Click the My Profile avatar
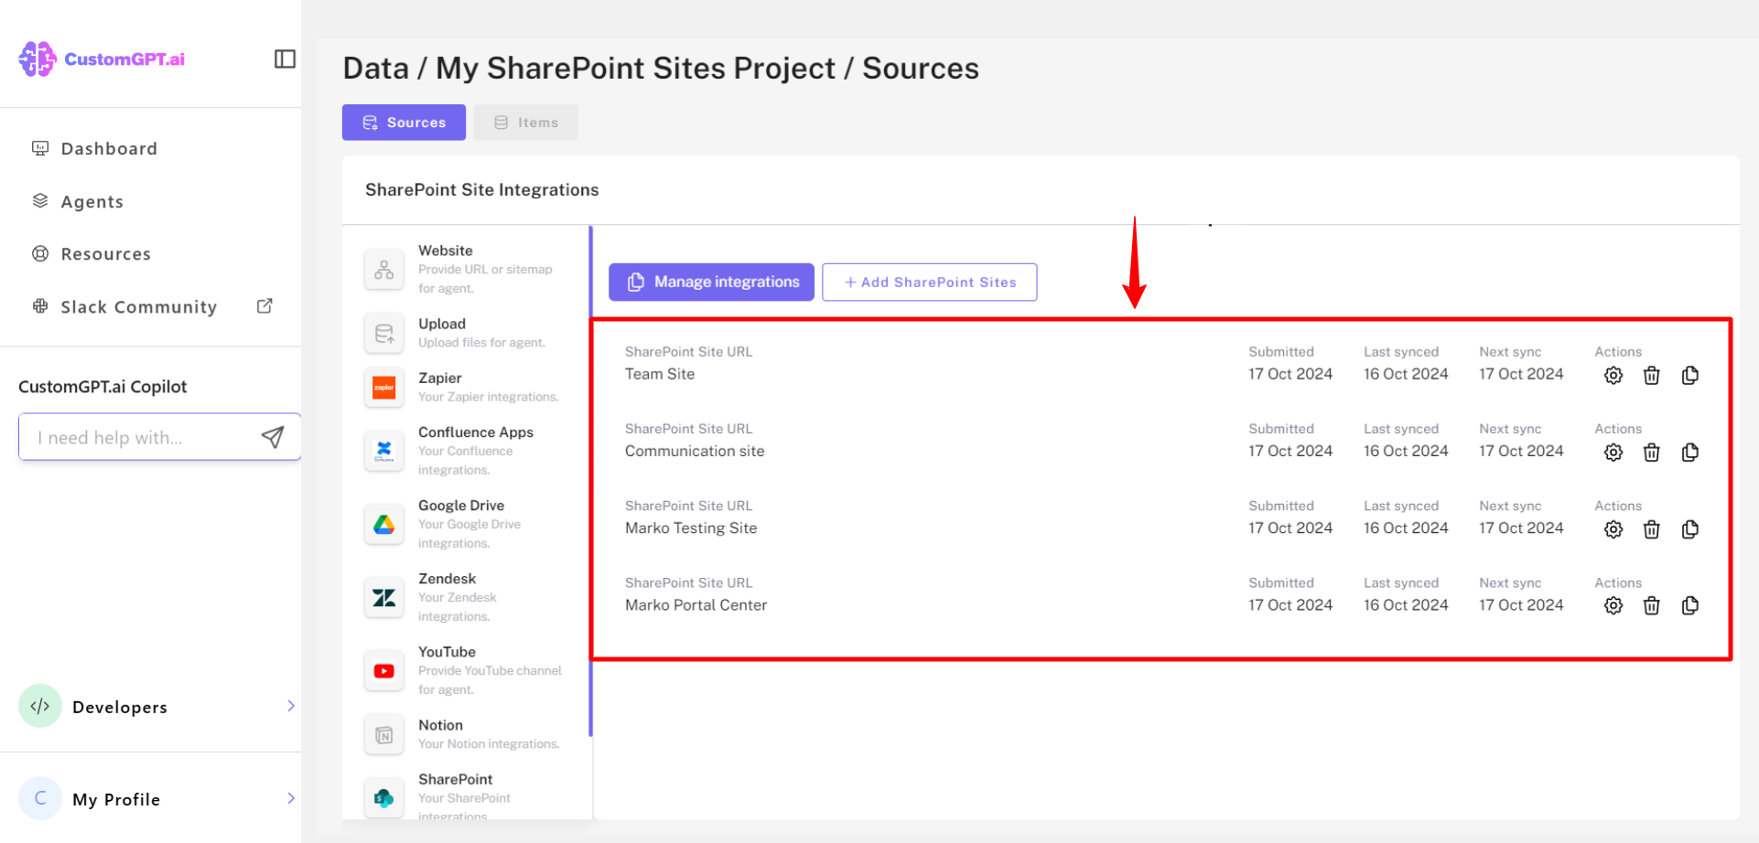Screen dimensions: 1759x843 point(40,798)
